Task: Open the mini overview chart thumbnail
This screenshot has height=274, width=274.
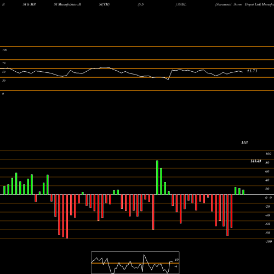Action: 135,262
